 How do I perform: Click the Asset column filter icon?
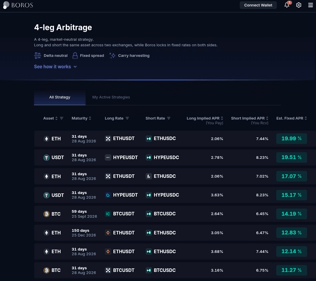pyautogui.click(x=62, y=118)
